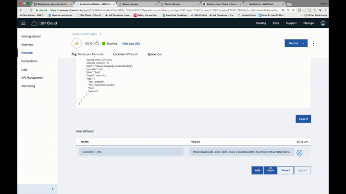Viewport: 346px width, 194px height.
Task: Bookmark this page with star icon
Action: pos(293,10)
